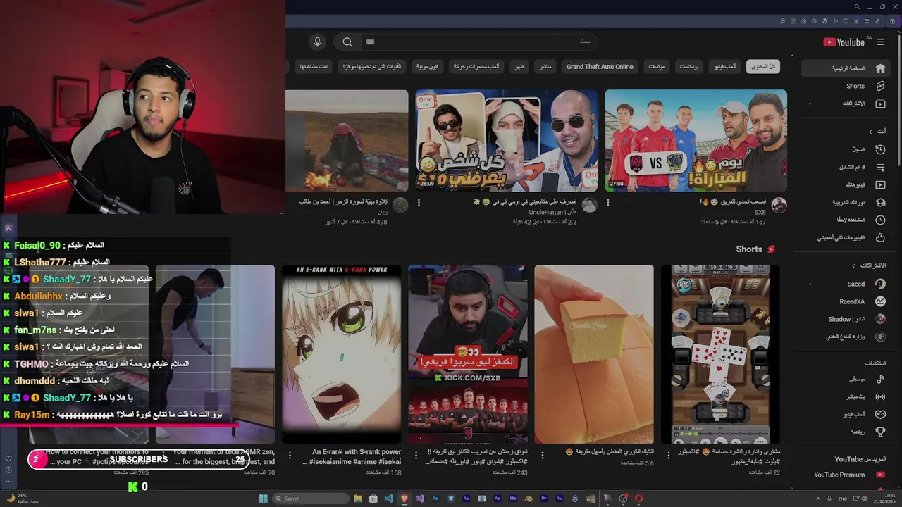
Task: Open the YouTube hamburger guide menu
Action: (880, 42)
